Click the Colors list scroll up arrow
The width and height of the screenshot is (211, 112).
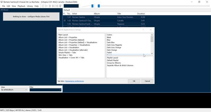[x=152, y=35]
